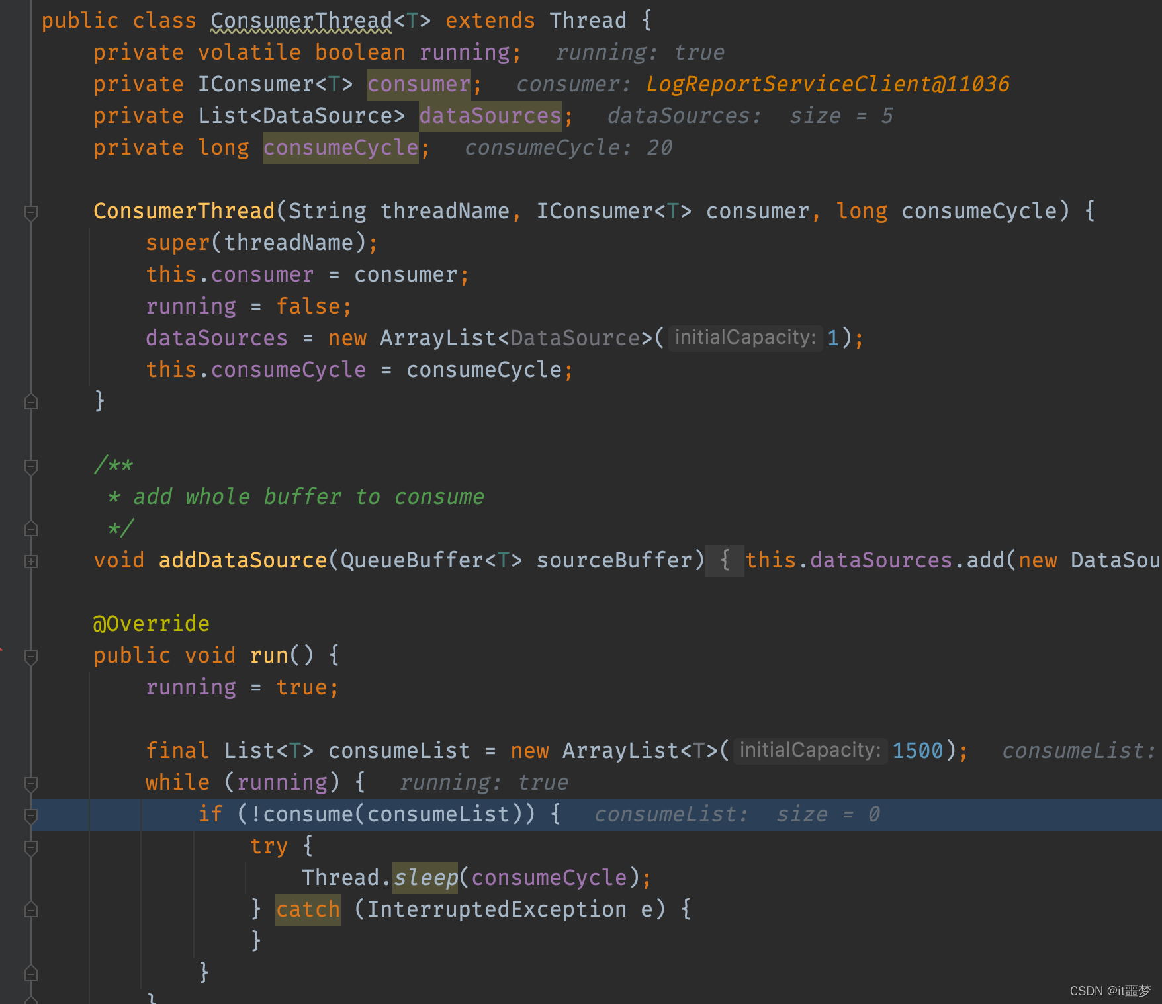The image size is (1162, 1004).
Task: Click the QueueBuffer type name
Action: (412, 560)
